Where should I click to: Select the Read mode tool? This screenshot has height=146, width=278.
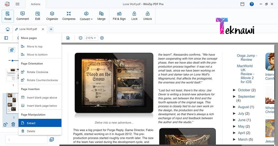[x=8, y=16]
